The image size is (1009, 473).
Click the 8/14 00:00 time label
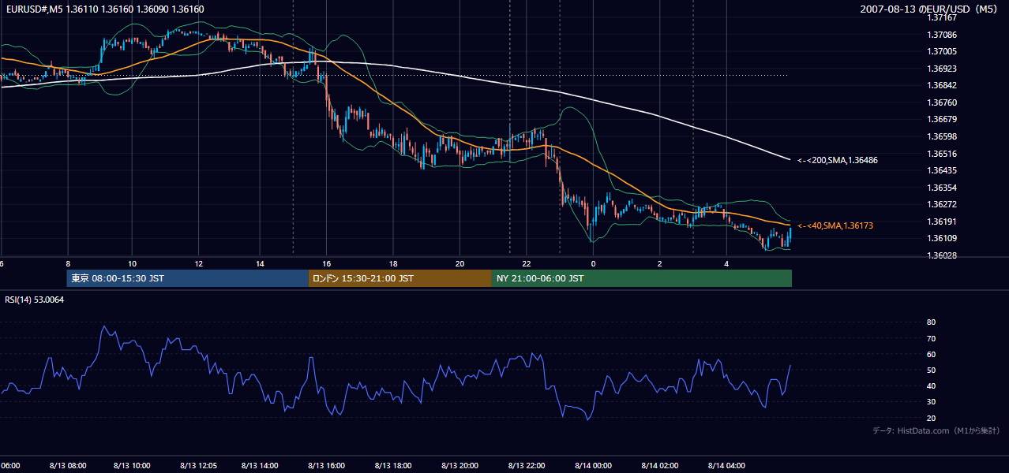coord(593,465)
